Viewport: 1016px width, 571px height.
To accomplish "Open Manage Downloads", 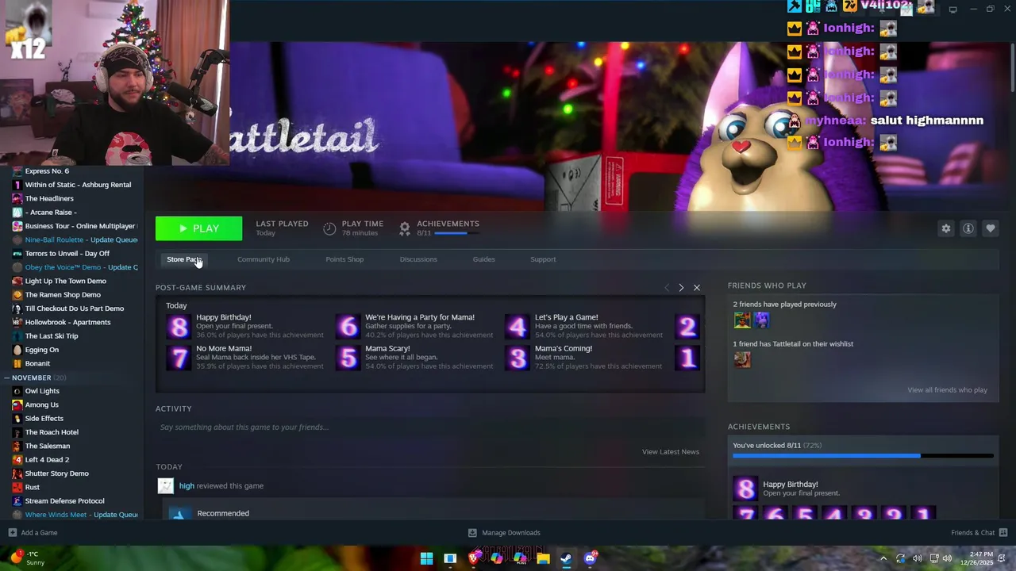I will tap(504, 533).
